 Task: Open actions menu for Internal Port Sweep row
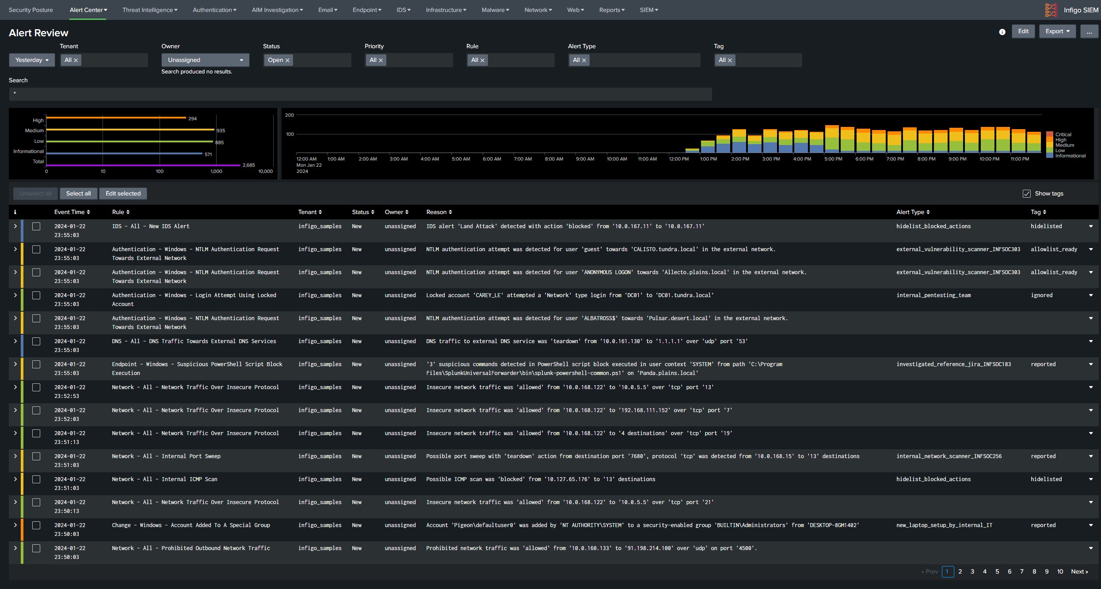pos(1091,456)
